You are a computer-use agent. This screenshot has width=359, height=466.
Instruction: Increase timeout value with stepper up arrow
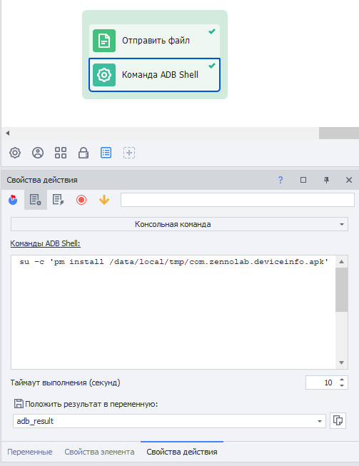click(x=342, y=380)
